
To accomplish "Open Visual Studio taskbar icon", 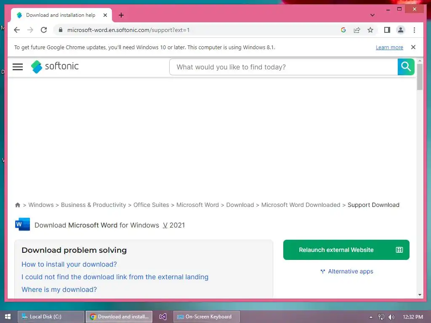I will [x=163, y=317].
